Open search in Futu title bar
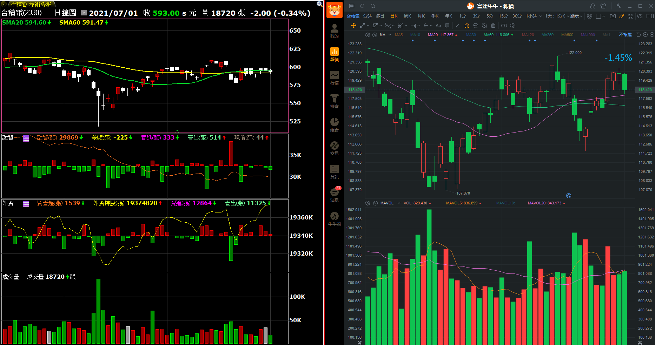Image resolution: width=655 pixels, height=345 pixels. pos(373,6)
